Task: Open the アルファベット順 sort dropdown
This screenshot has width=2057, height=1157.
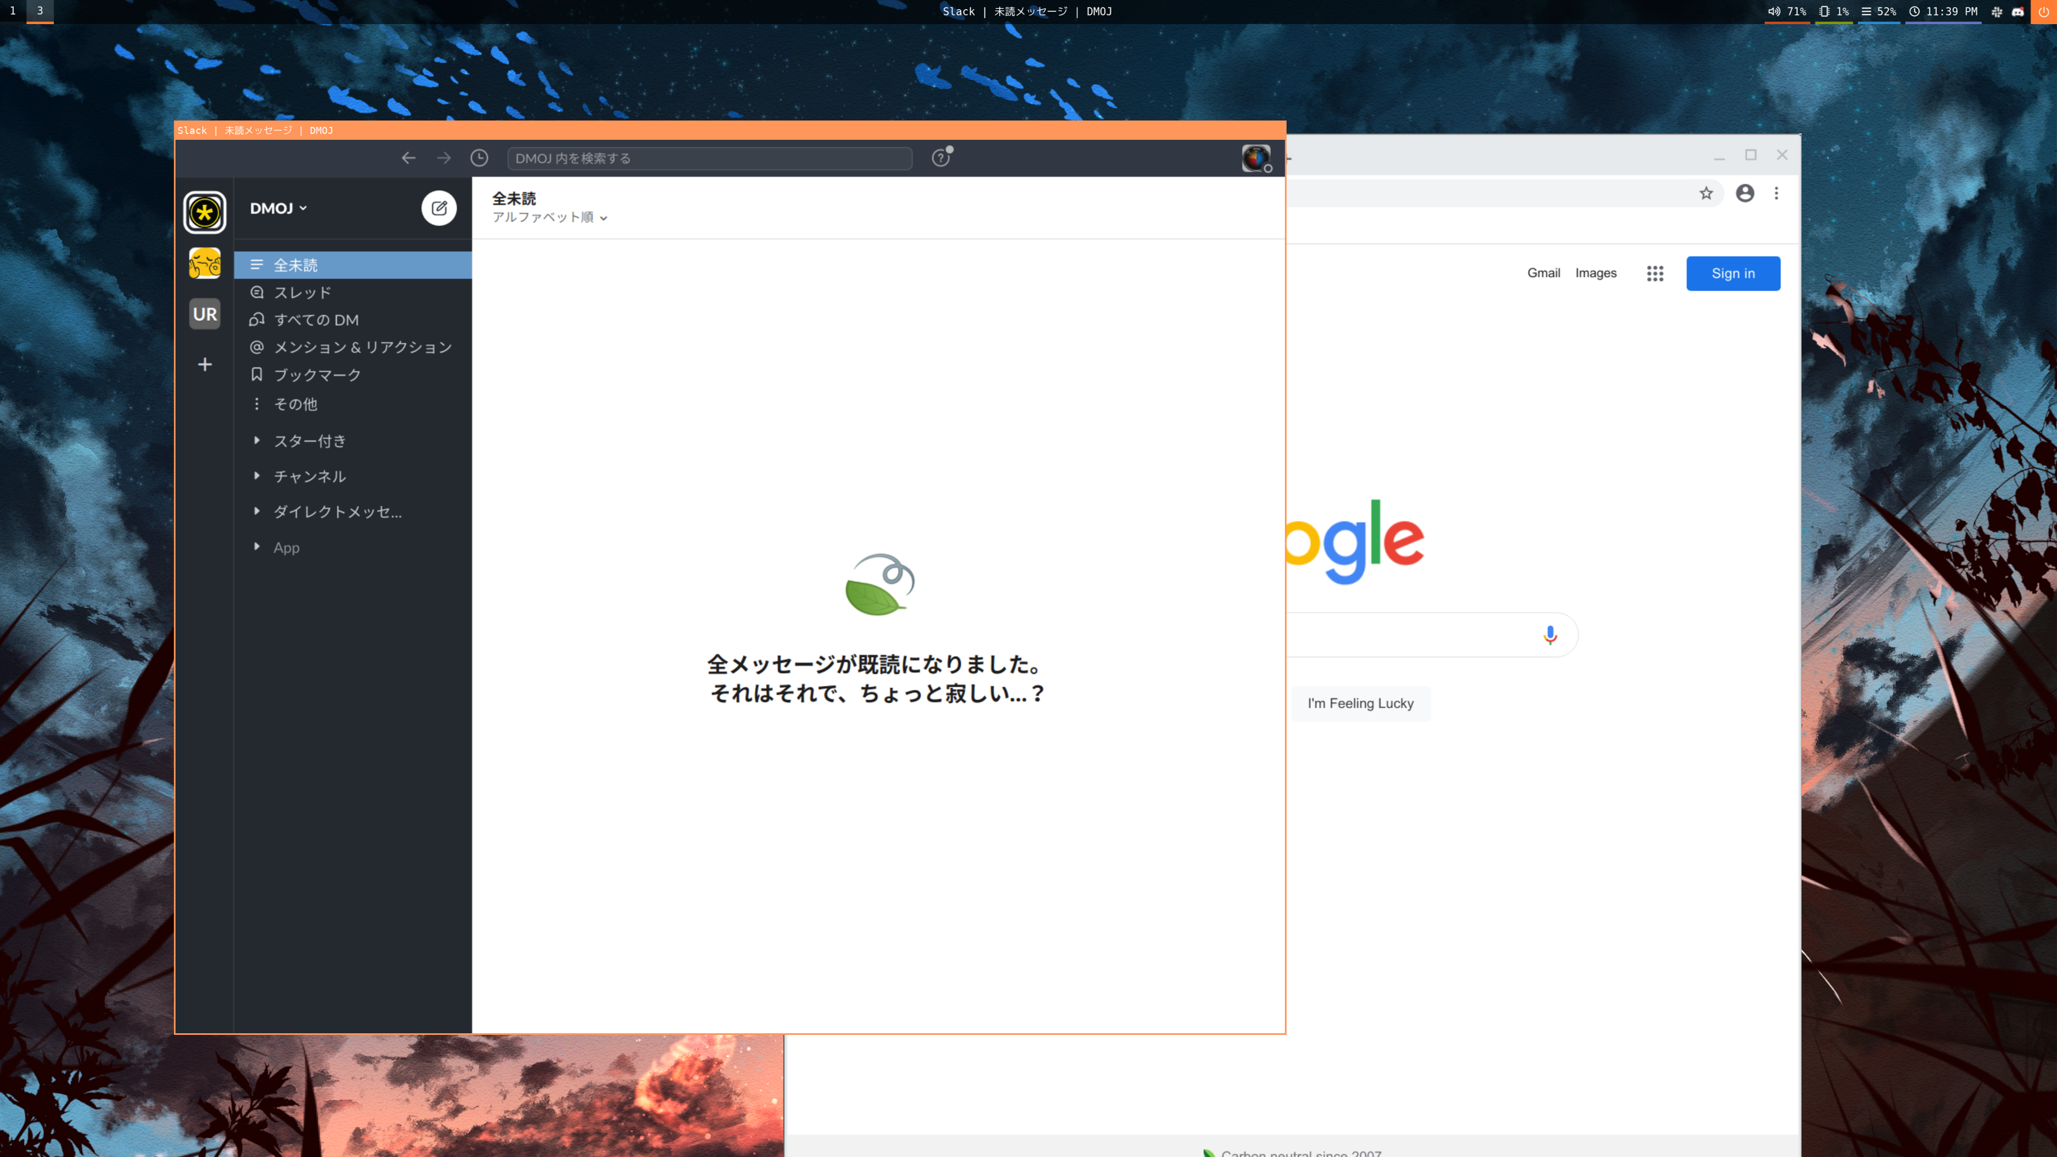Action: click(550, 217)
